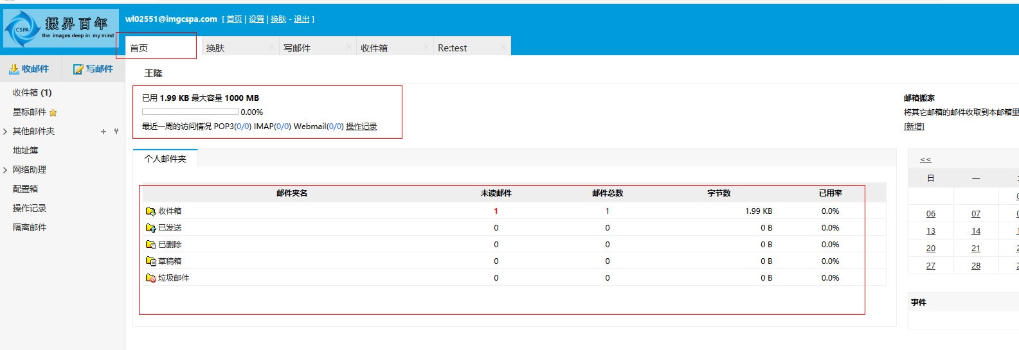Click the 写邮件 compose icon in sidebar

(78, 69)
